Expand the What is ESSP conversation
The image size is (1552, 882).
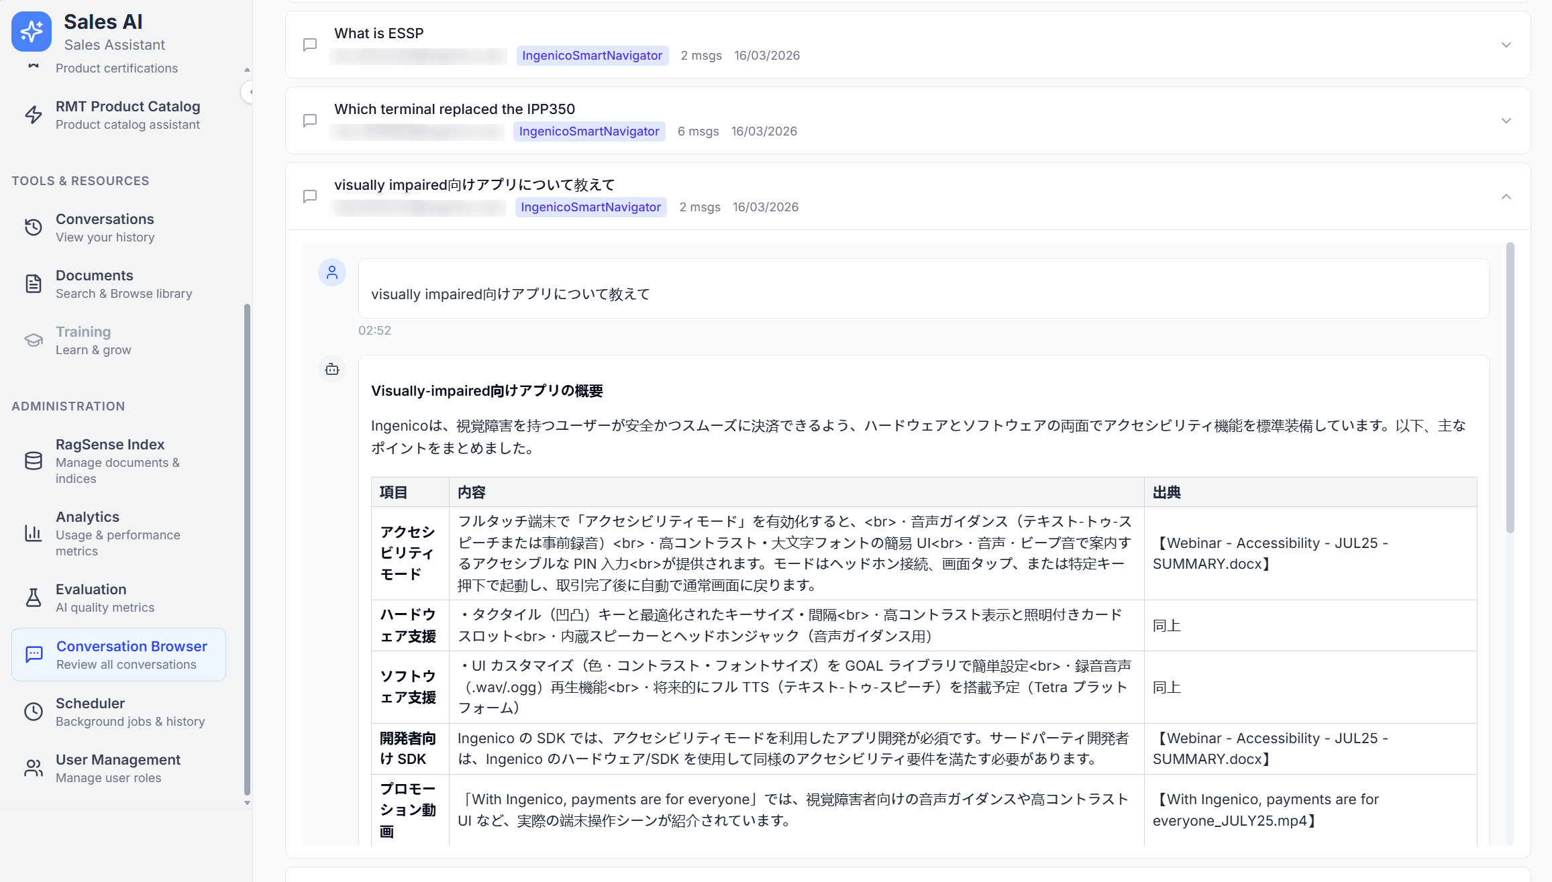1506,45
